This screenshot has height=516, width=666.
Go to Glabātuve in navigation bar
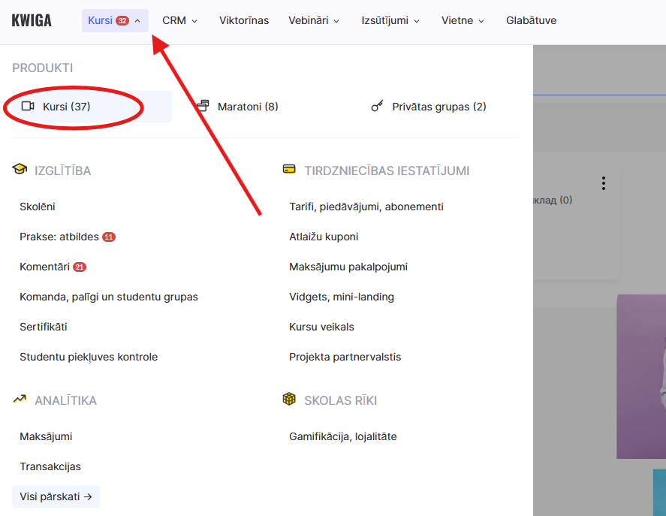(x=531, y=20)
